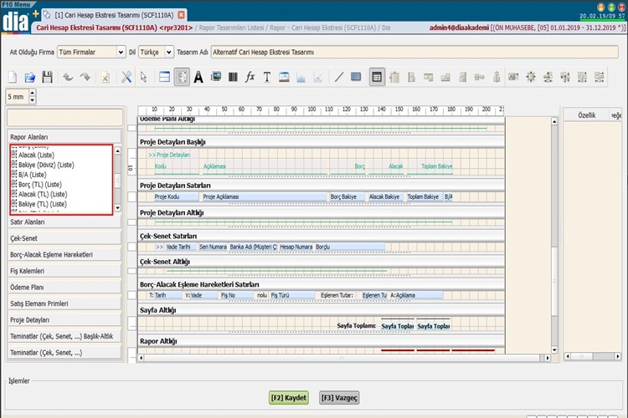
Task: Select B/A (Liste) field
Action: click(33, 175)
